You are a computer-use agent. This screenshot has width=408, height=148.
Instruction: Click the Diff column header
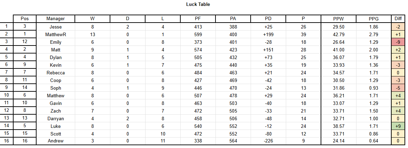click(x=398, y=19)
